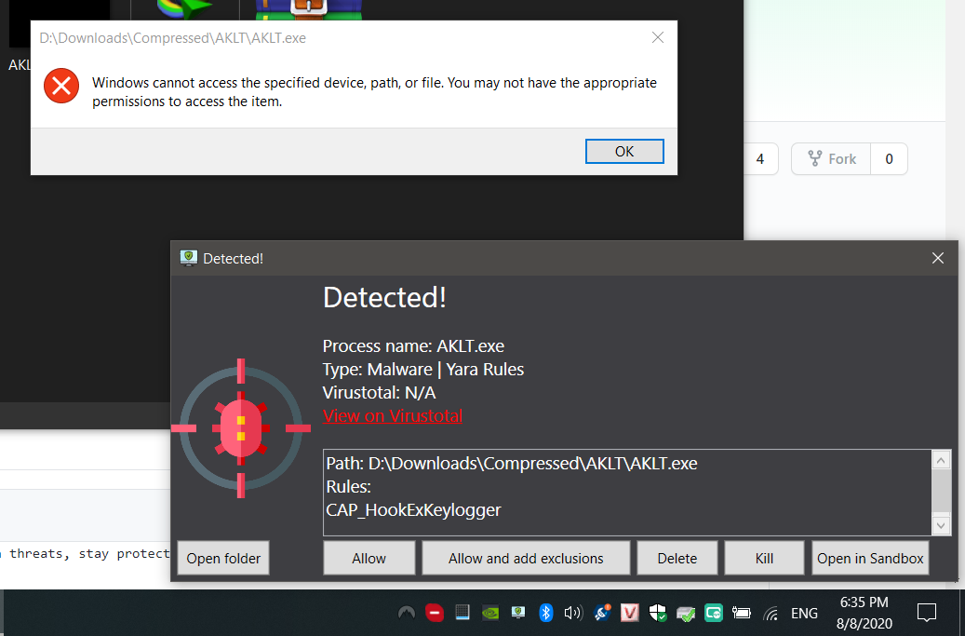The width and height of the screenshot is (965, 636).
Task: Open the volume speaker tray icon
Action: tap(573, 613)
